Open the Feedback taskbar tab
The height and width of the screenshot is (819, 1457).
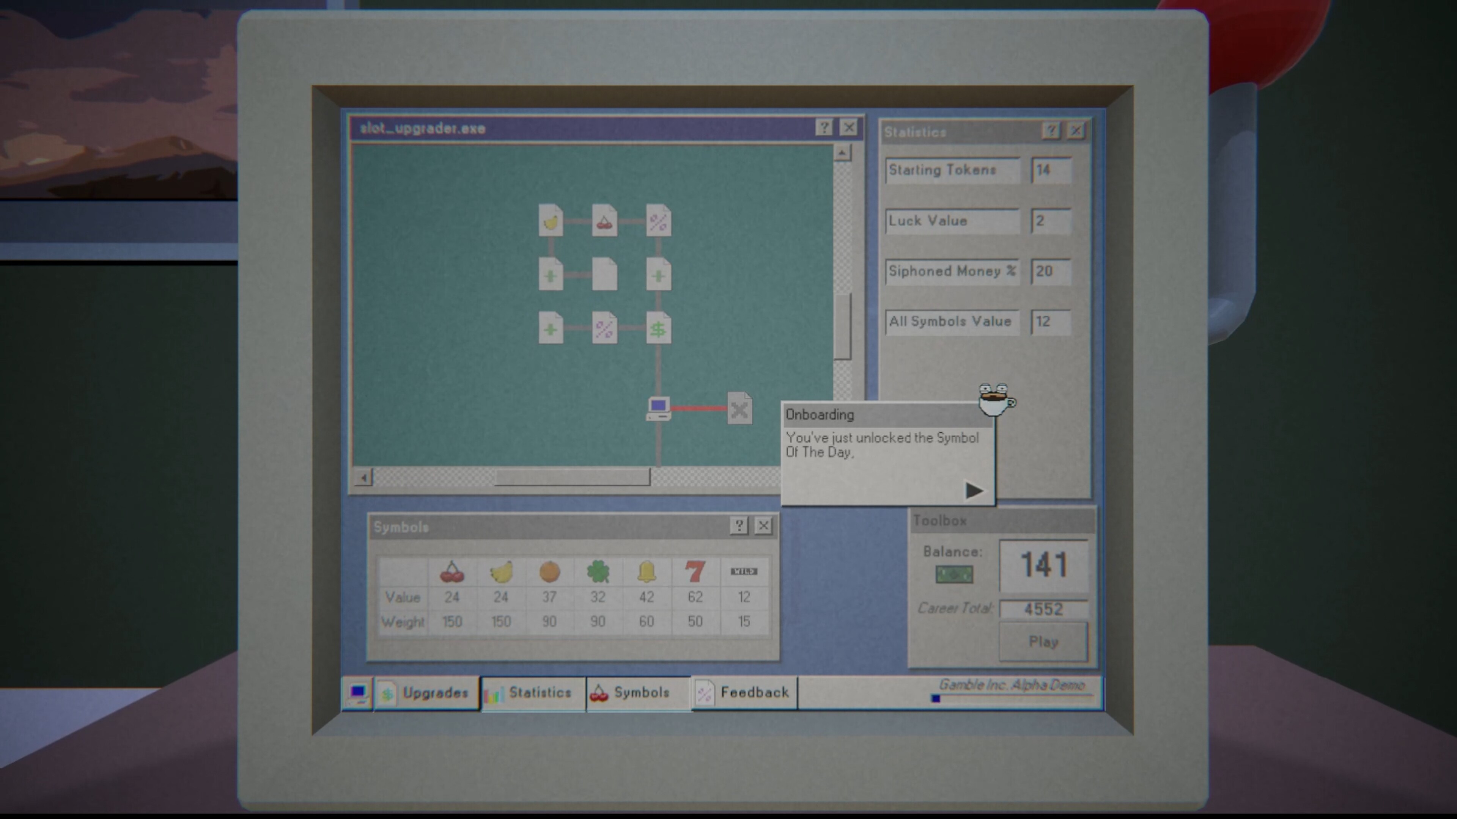[744, 693]
